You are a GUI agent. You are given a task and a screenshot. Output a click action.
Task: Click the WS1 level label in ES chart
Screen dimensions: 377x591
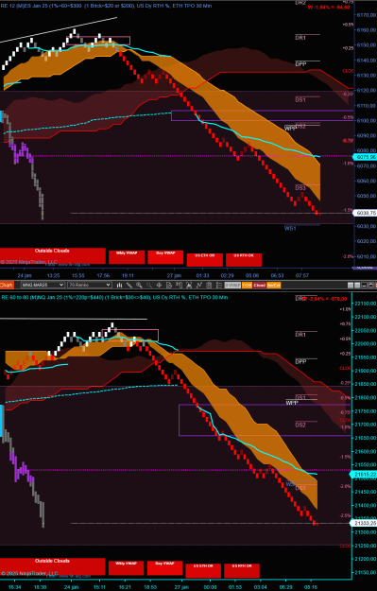290,228
